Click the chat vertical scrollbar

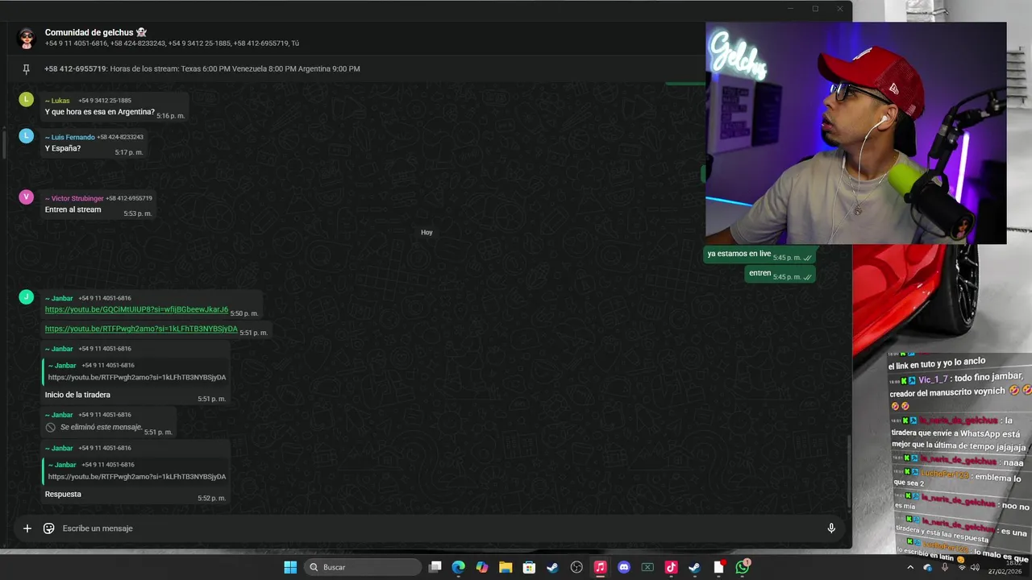848,471
